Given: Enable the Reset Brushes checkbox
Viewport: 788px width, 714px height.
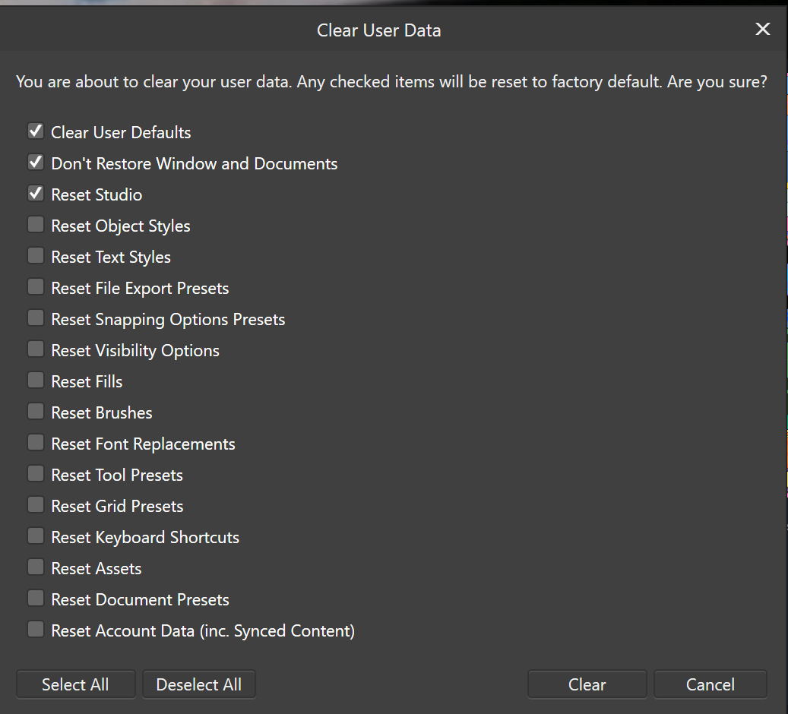Looking at the screenshot, I should point(36,412).
